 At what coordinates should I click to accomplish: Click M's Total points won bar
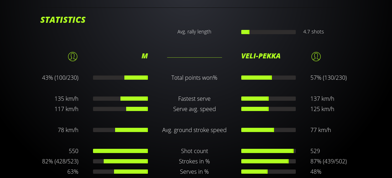(120, 78)
